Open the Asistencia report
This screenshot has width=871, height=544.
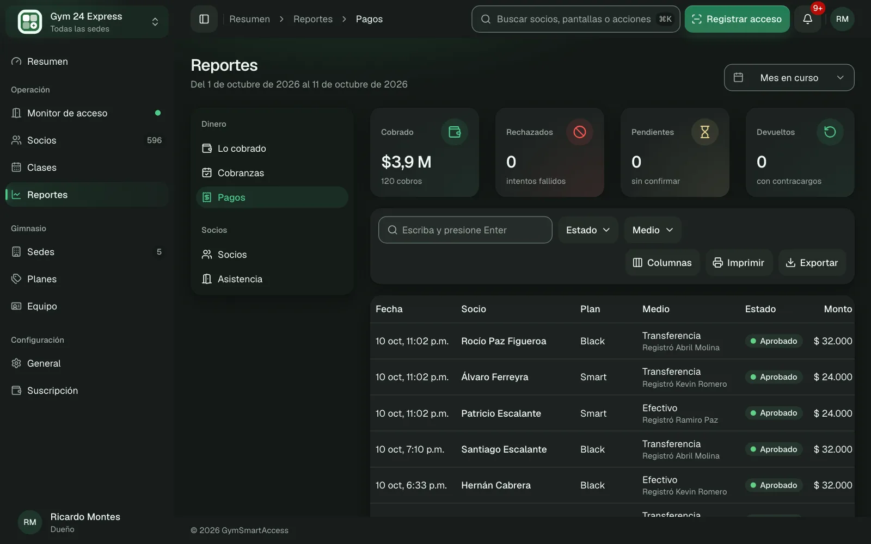click(272, 279)
